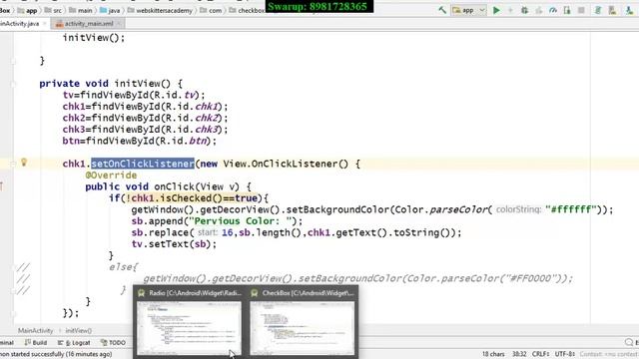Click the com breadcrumb folder
639x359 pixels.
click(211, 10)
